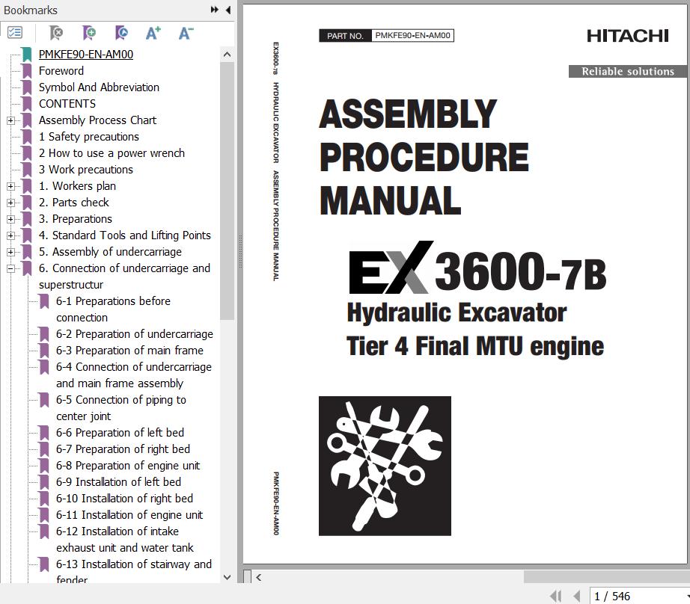
Task: Open the 3 Work precautions bookmark
Action: (x=86, y=170)
